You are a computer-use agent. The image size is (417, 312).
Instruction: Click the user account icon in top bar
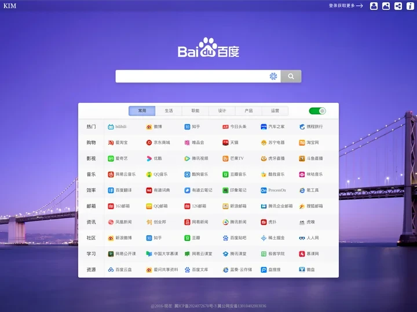pos(374,6)
